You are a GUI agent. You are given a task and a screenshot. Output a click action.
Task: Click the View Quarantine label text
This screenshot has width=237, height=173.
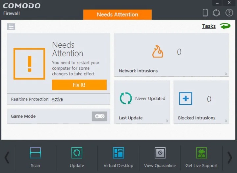pyautogui.click(x=160, y=166)
